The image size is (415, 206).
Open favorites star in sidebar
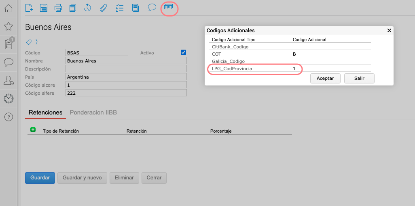(x=8, y=27)
